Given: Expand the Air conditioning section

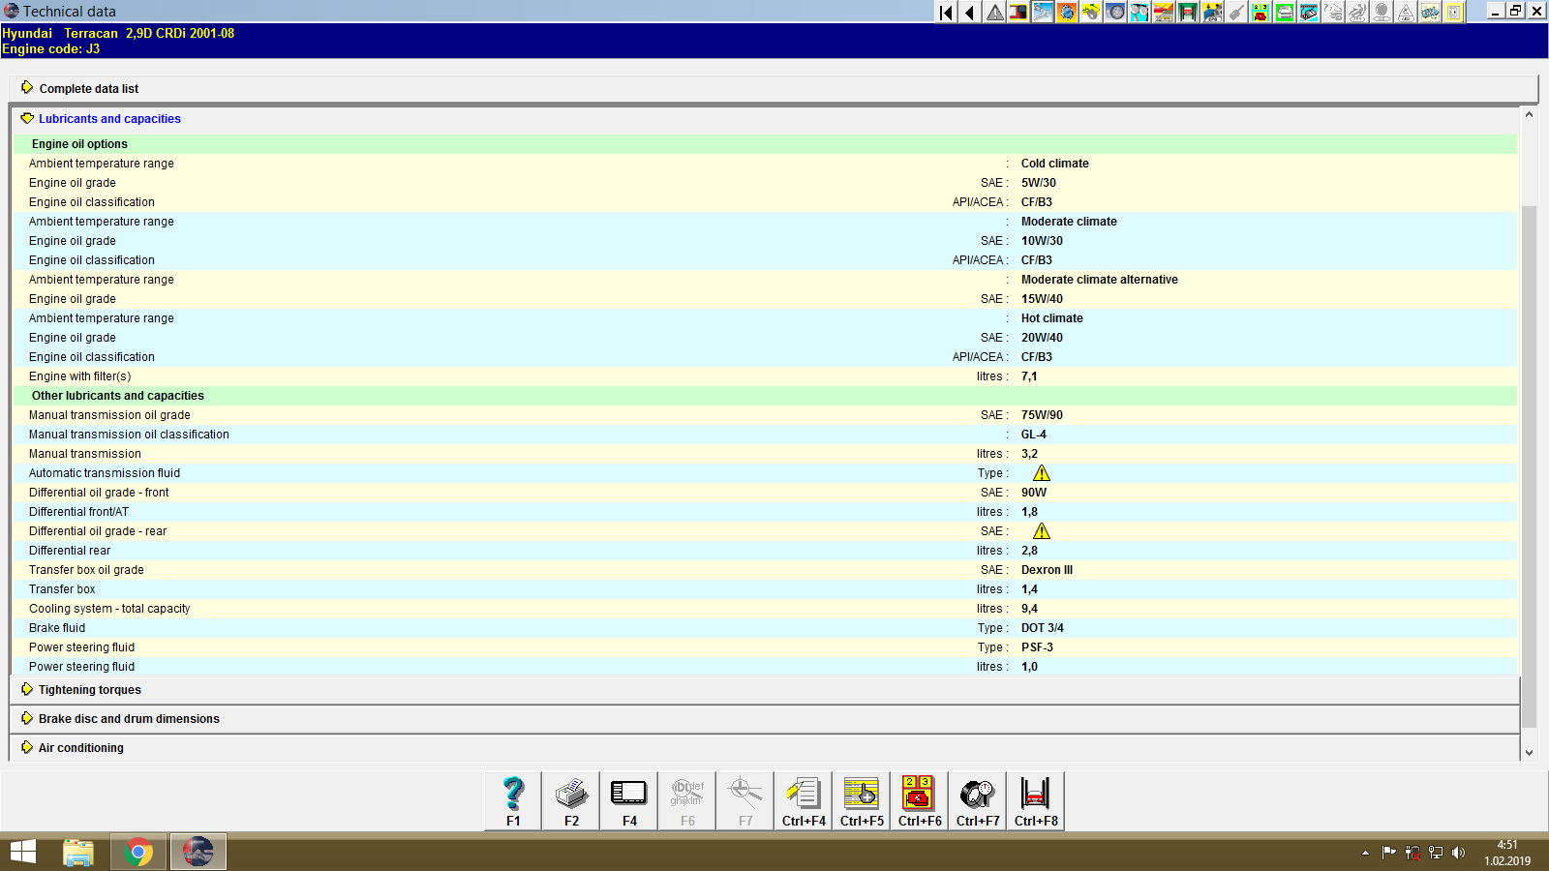Looking at the screenshot, I should tap(80, 747).
